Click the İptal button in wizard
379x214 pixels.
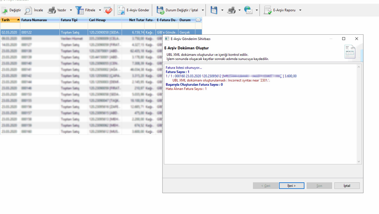point(347,186)
